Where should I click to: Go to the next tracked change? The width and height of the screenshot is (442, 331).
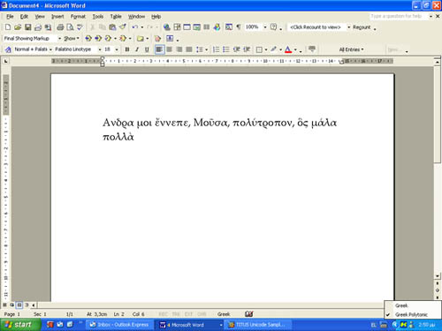tap(98, 38)
